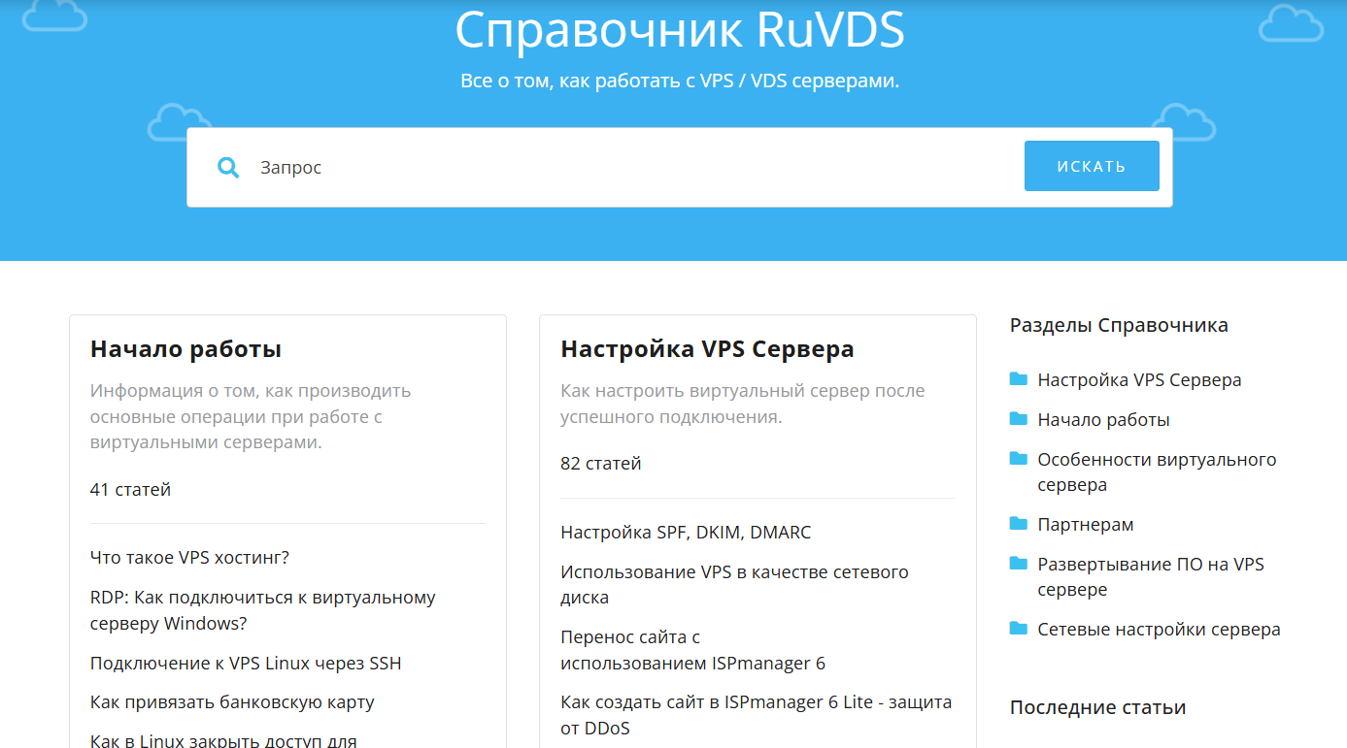Open Подключение к VPS Linux через SSH

click(x=246, y=664)
